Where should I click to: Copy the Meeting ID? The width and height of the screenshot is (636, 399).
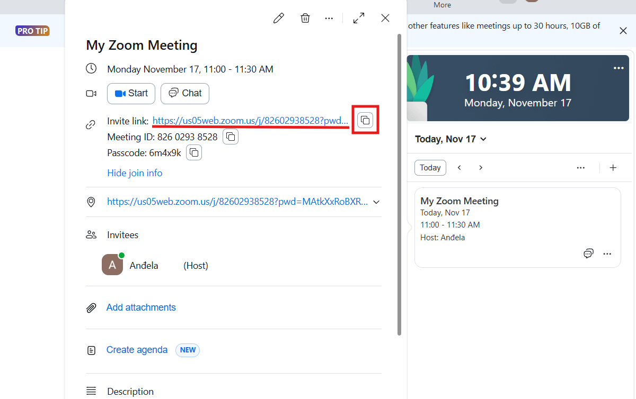pyautogui.click(x=231, y=137)
